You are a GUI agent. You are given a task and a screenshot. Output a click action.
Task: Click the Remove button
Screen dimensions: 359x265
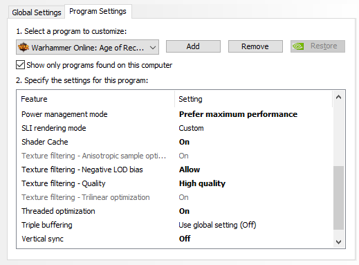pyautogui.click(x=255, y=46)
